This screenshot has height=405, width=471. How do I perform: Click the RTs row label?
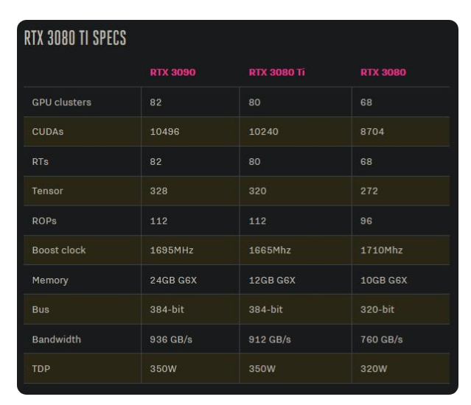[x=41, y=161]
